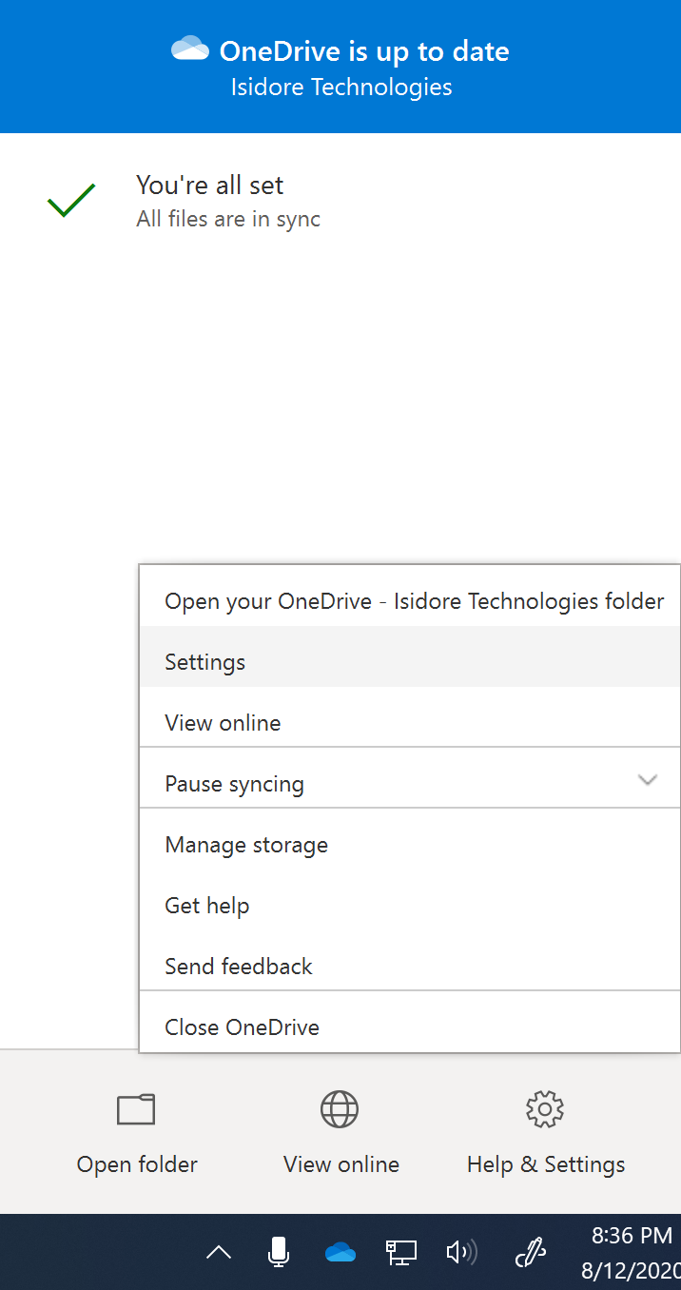This screenshot has width=681, height=1290.
Task: Open Help & Settings gear icon
Action: [x=545, y=1109]
